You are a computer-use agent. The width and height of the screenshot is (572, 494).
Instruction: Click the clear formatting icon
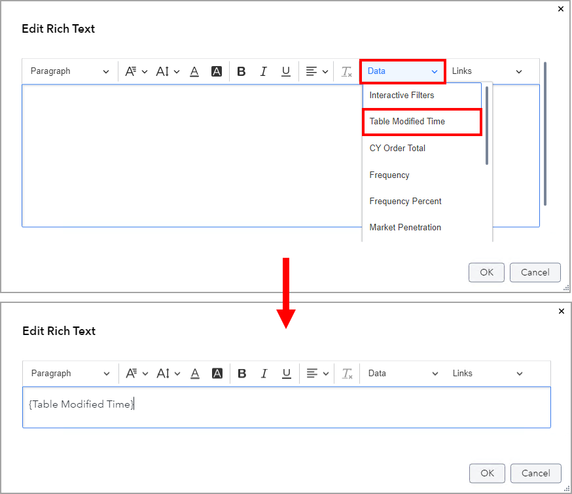click(347, 71)
